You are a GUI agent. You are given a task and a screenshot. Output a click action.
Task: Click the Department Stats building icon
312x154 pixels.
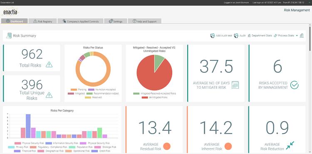tap(249, 36)
